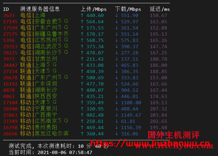Click the download value 137.11
The image size is (218, 156).
coord(130,59)
